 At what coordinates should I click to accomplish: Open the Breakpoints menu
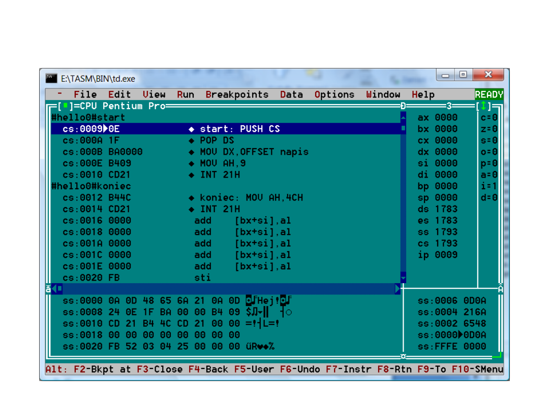coord(236,94)
